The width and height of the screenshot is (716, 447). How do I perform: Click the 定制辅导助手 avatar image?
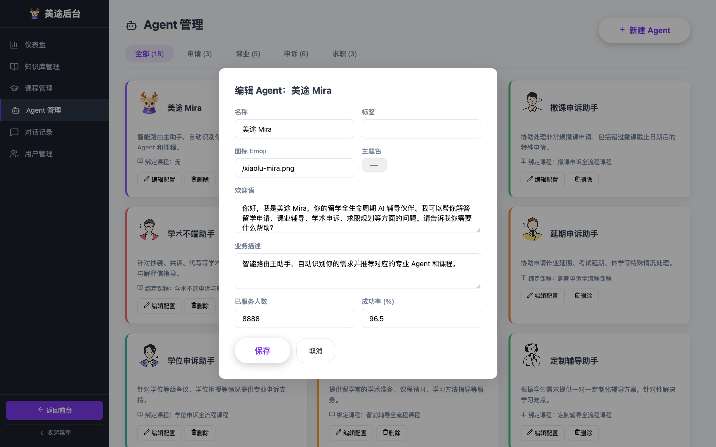(x=532, y=356)
